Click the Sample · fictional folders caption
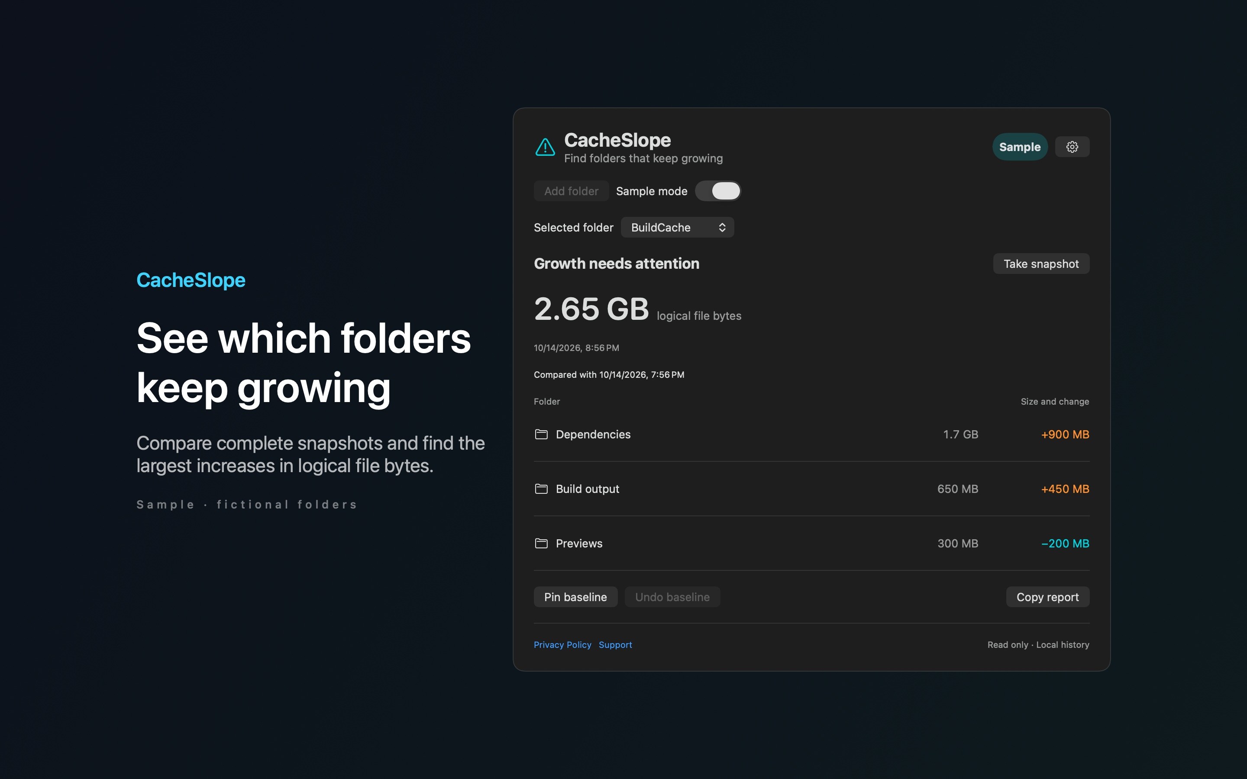The height and width of the screenshot is (779, 1247). point(247,504)
